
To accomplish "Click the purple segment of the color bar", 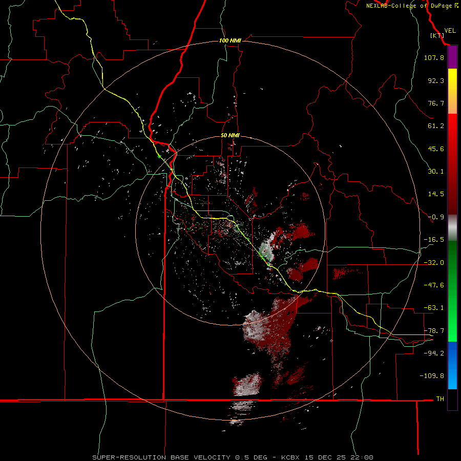I will [x=452, y=57].
